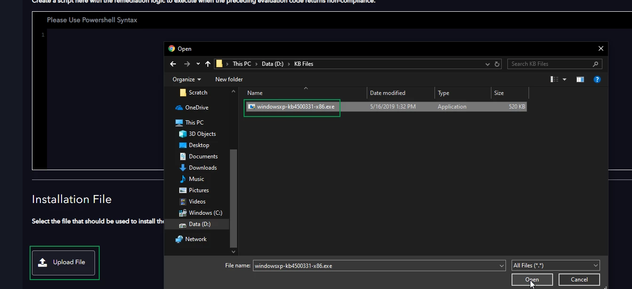Navigate up one folder level

208,64
